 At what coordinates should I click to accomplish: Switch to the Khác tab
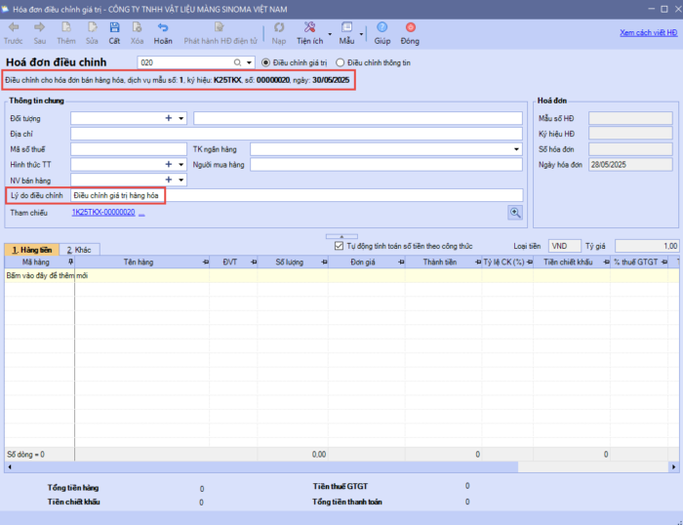point(78,250)
